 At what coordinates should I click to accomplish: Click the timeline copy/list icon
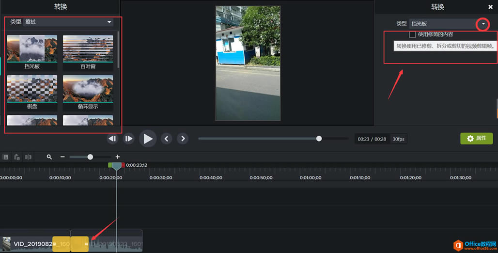point(6,157)
